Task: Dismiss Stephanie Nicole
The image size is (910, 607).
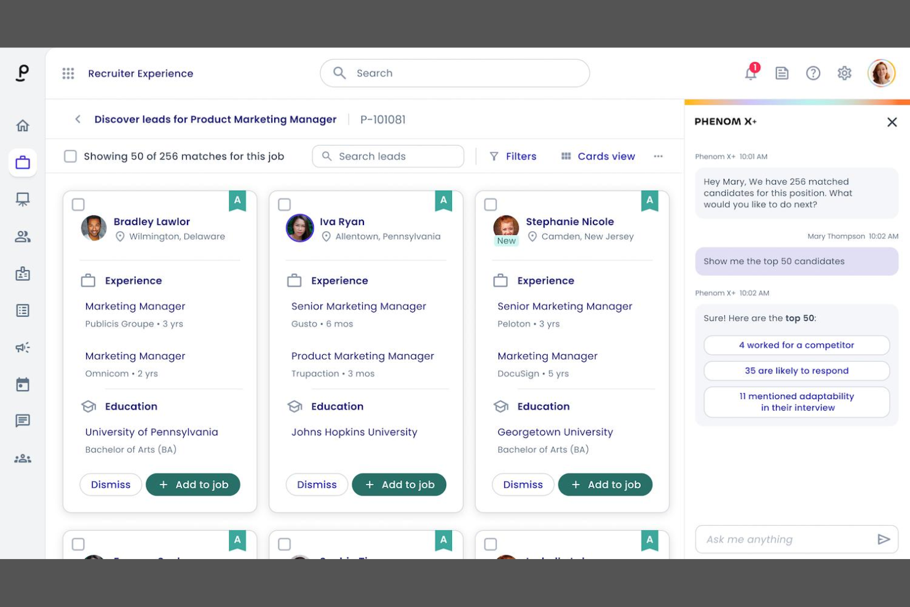Action: tap(523, 485)
